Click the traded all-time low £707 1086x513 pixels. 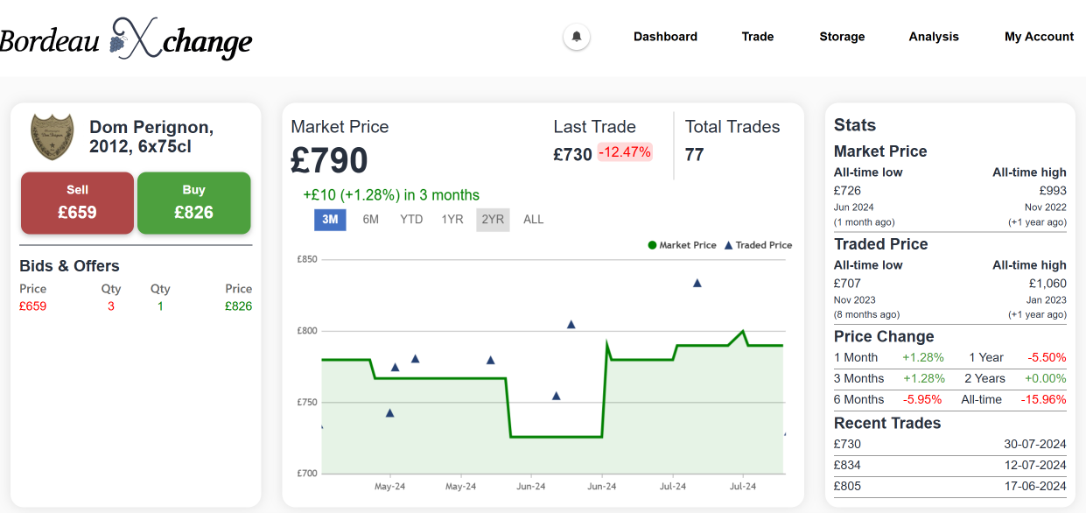[x=847, y=283]
